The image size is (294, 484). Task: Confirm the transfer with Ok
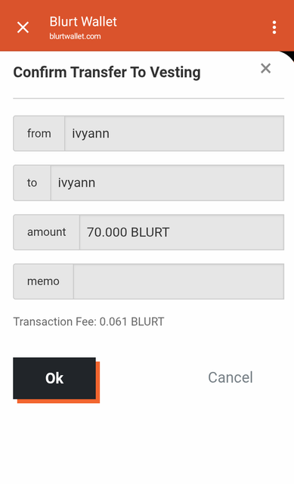coord(54,378)
